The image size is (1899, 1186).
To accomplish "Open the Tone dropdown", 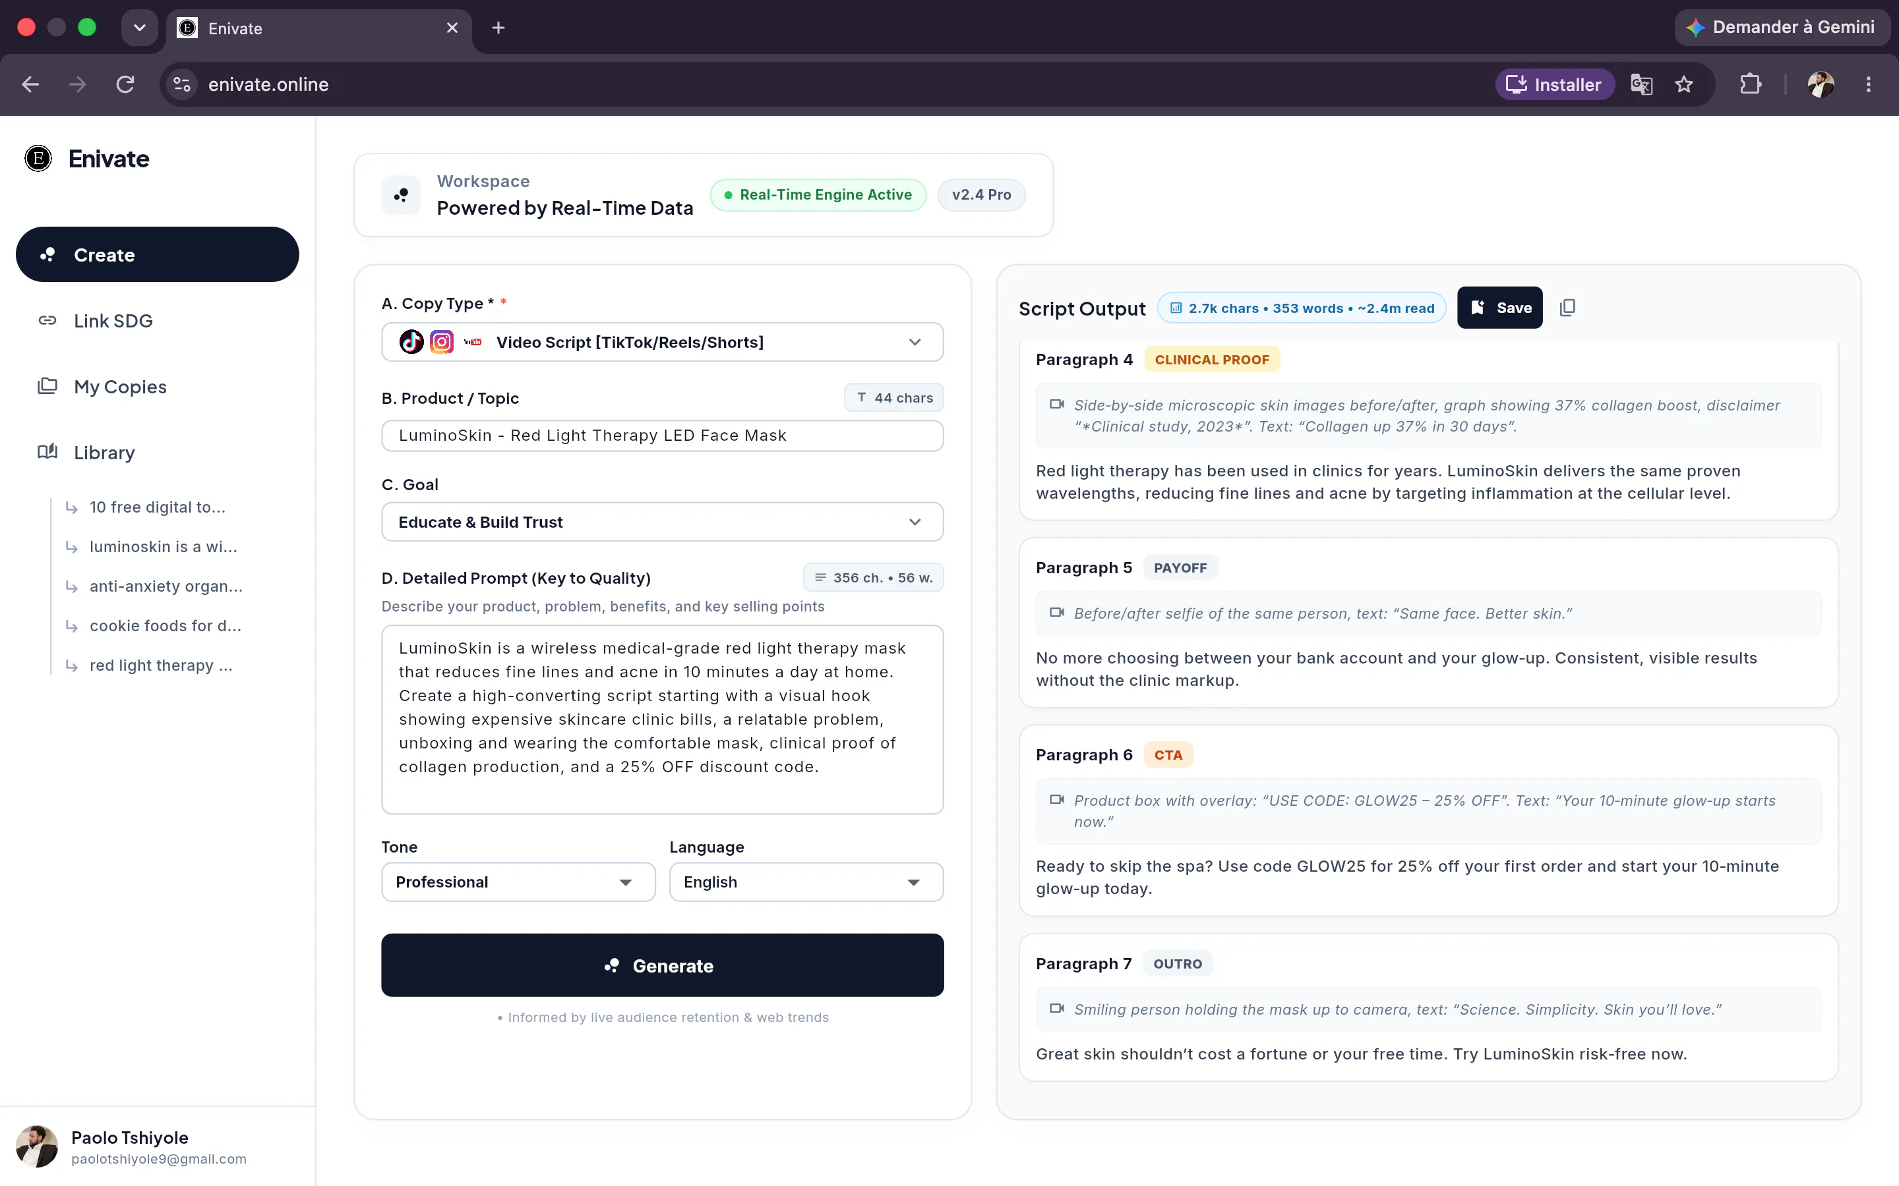I will (518, 882).
